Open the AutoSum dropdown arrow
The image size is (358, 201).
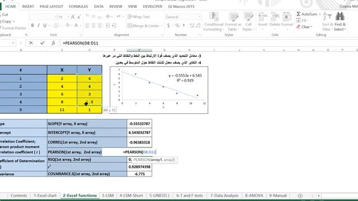tap(319, 14)
